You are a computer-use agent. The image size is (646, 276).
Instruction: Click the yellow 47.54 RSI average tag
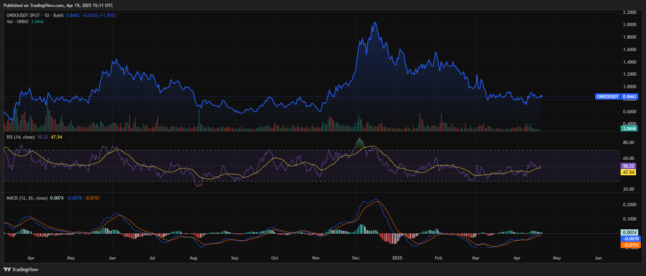tap(628, 172)
